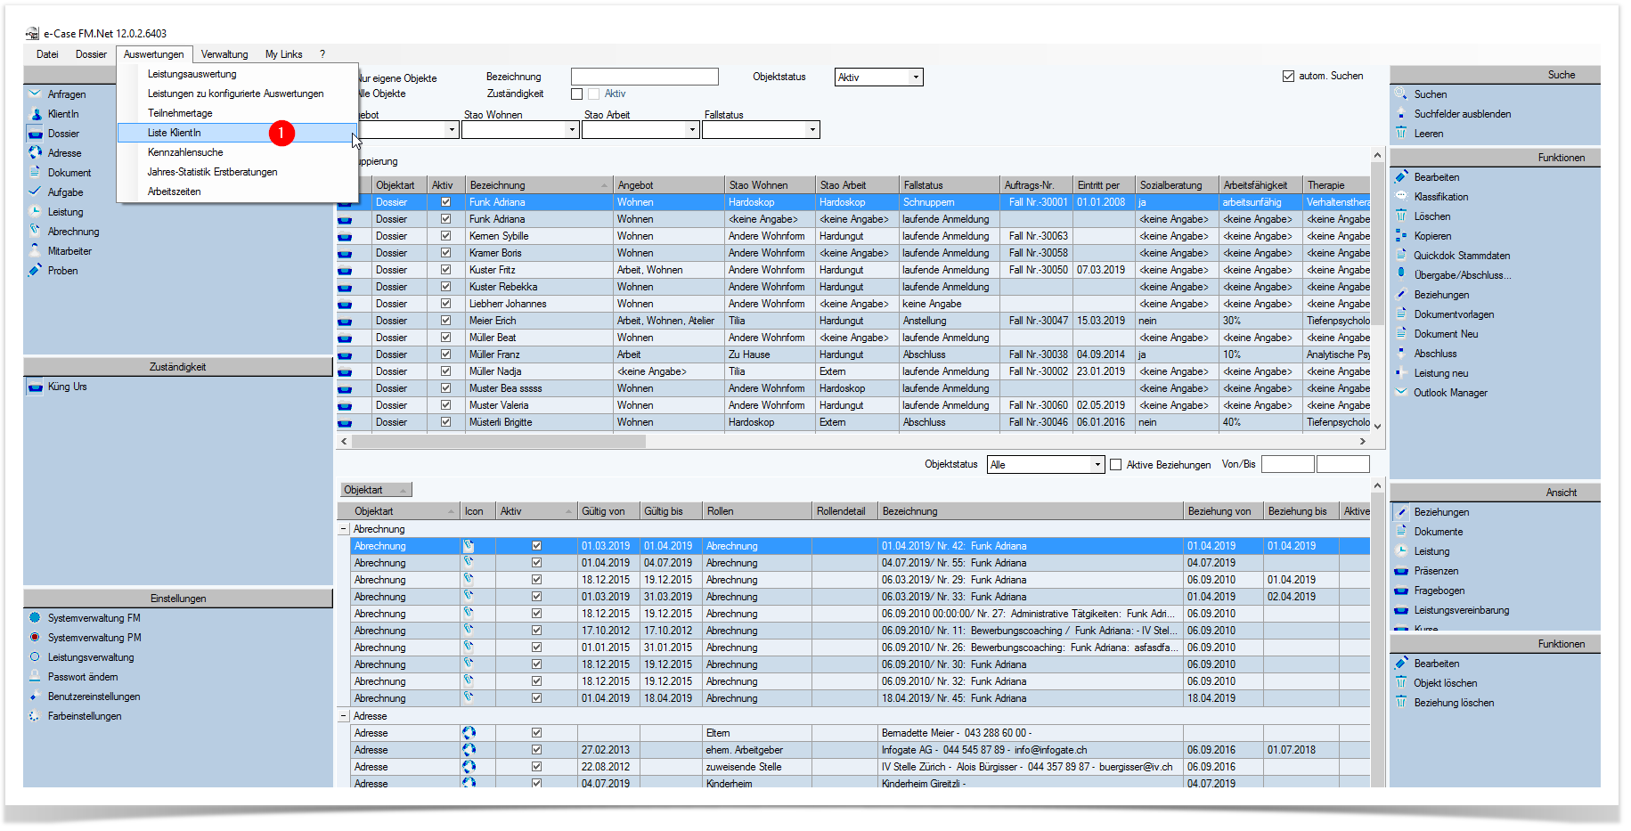The height and width of the screenshot is (831, 1631).
Task: Select Liste KlientIn from Auswertungen menu
Action: [x=237, y=133]
